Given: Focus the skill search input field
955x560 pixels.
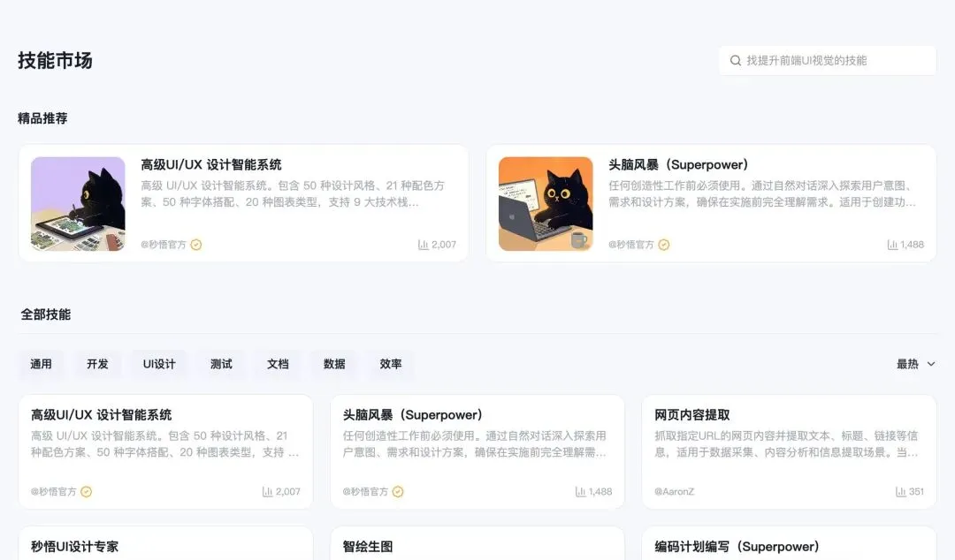Looking at the screenshot, I should click(x=827, y=60).
